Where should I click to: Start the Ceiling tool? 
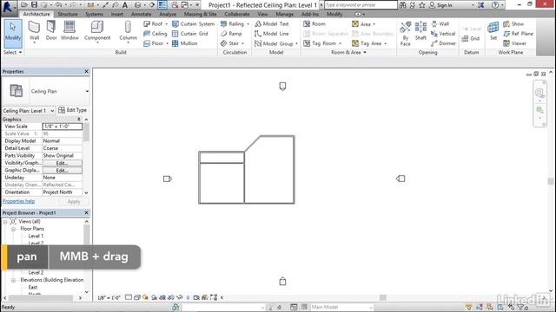(x=156, y=34)
